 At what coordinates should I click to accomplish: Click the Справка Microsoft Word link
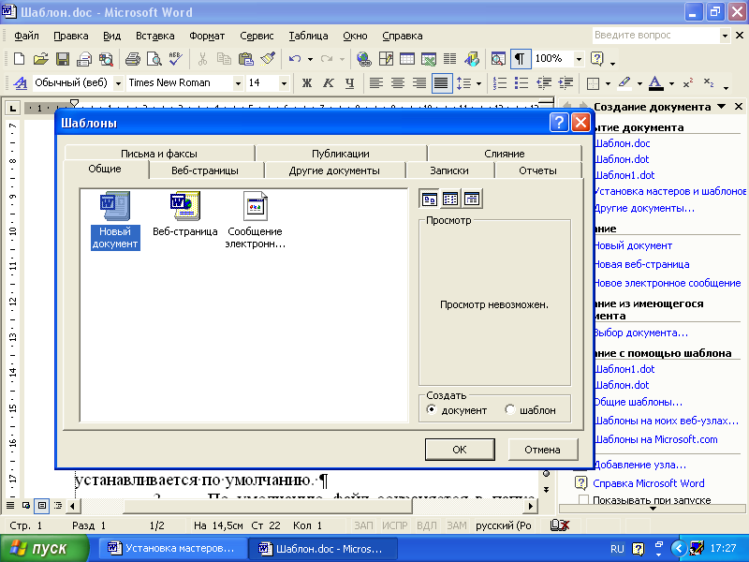click(x=649, y=483)
